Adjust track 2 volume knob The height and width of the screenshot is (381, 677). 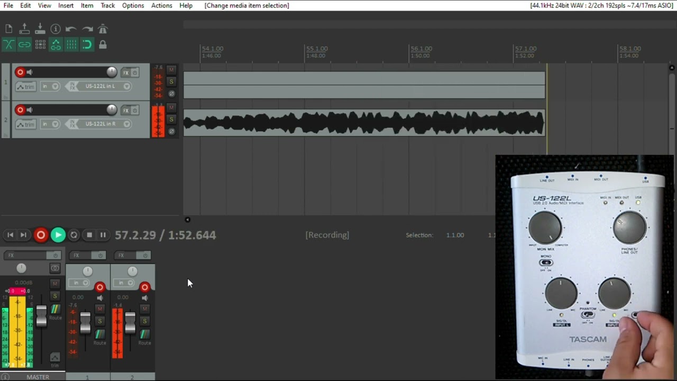point(112,110)
